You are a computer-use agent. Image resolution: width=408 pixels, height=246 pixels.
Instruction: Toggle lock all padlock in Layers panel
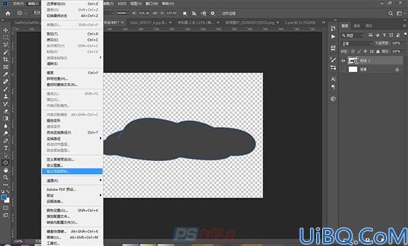(x=378, y=52)
